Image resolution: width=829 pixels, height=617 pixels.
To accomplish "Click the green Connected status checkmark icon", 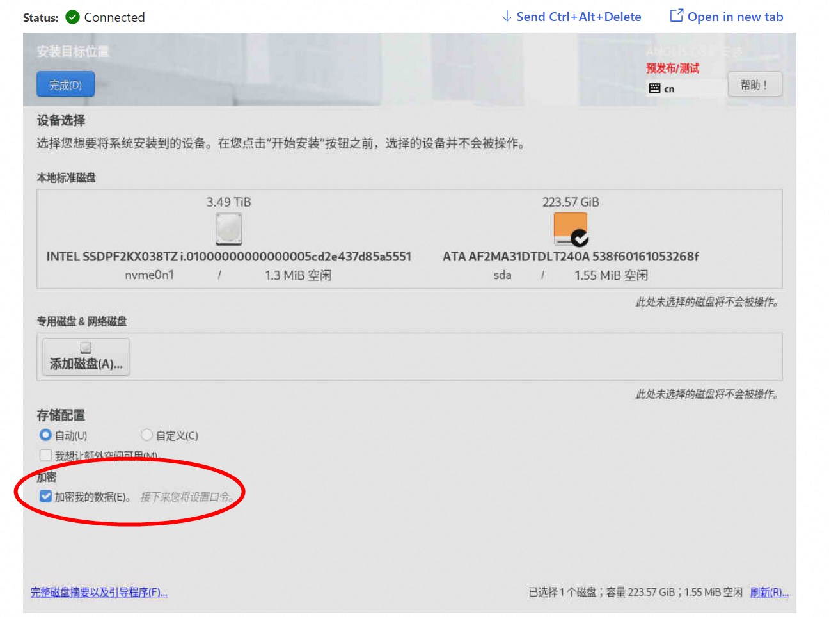I will [x=73, y=17].
